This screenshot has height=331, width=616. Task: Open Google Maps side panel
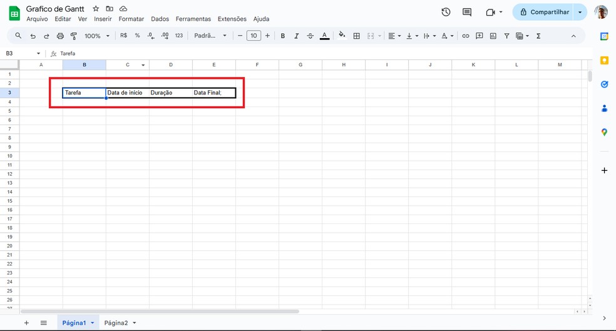click(604, 132)
